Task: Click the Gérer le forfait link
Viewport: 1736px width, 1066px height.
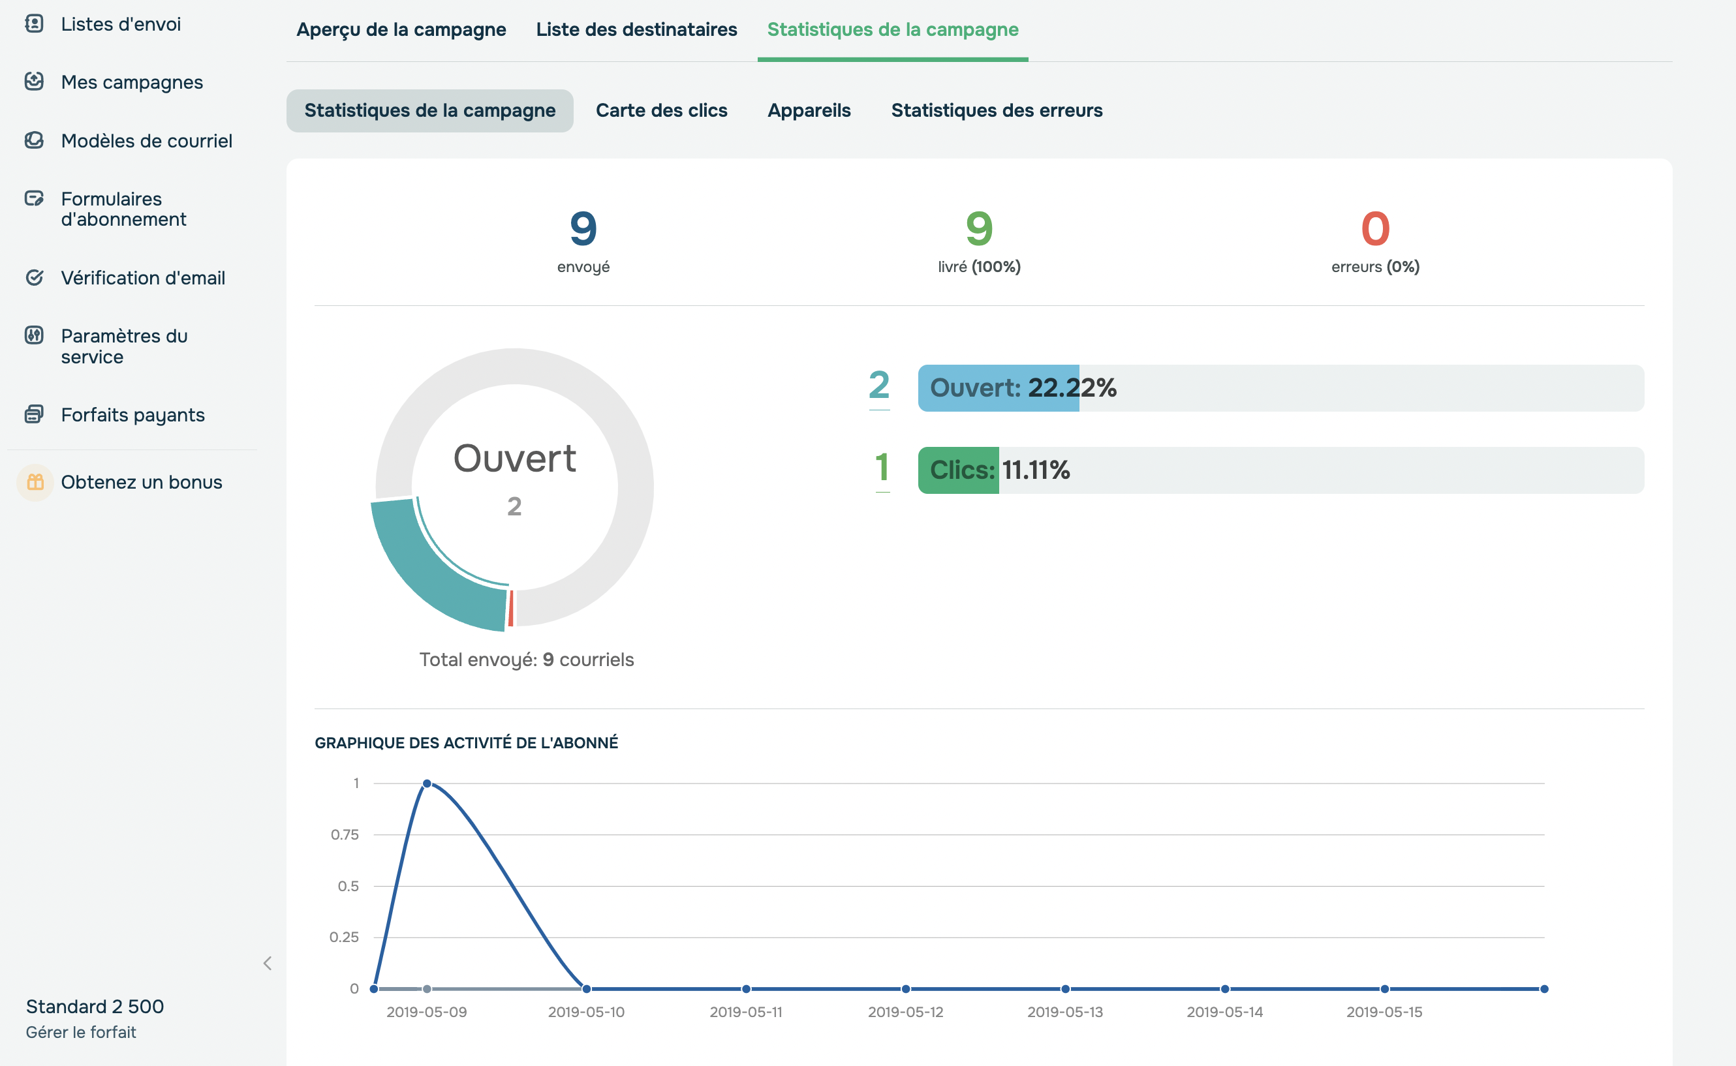Action: click(x=81, y=1032)
